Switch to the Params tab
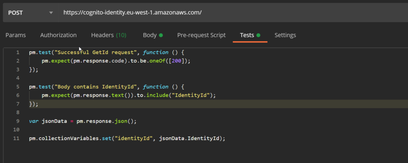Viewport: 408px width, 163px height. (16, 35)
